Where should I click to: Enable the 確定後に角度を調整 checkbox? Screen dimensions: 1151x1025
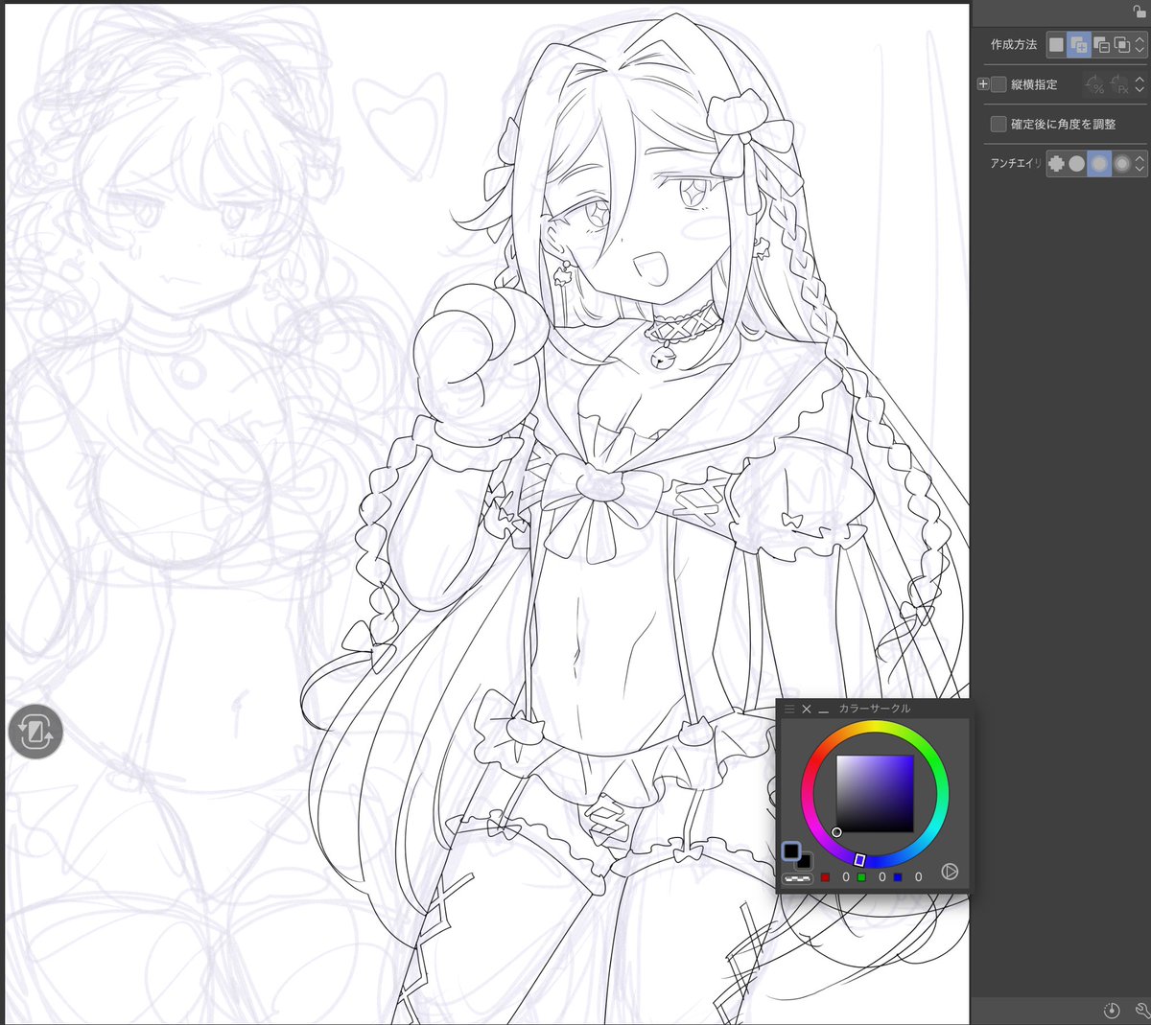998,124
